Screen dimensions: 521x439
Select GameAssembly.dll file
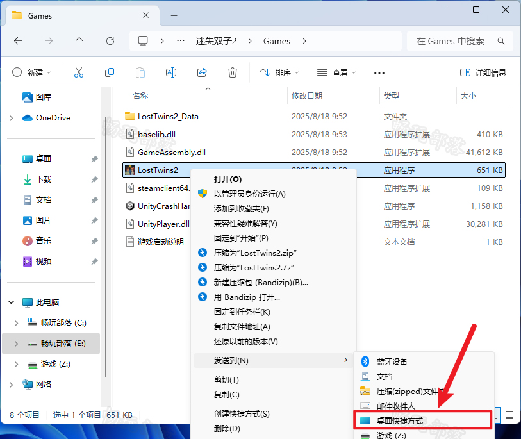click(165, 152)
